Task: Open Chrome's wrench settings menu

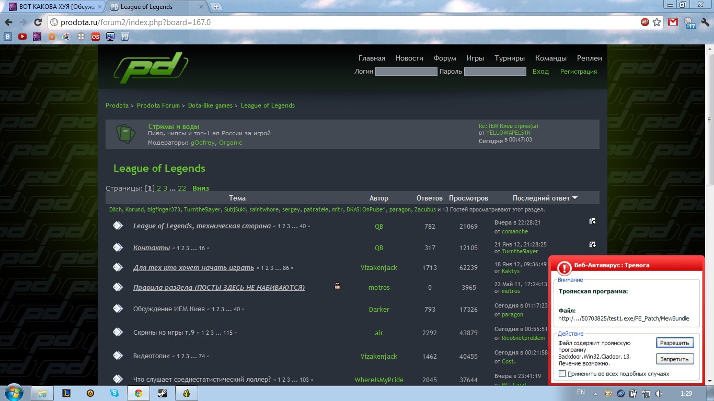Action: 705,22
